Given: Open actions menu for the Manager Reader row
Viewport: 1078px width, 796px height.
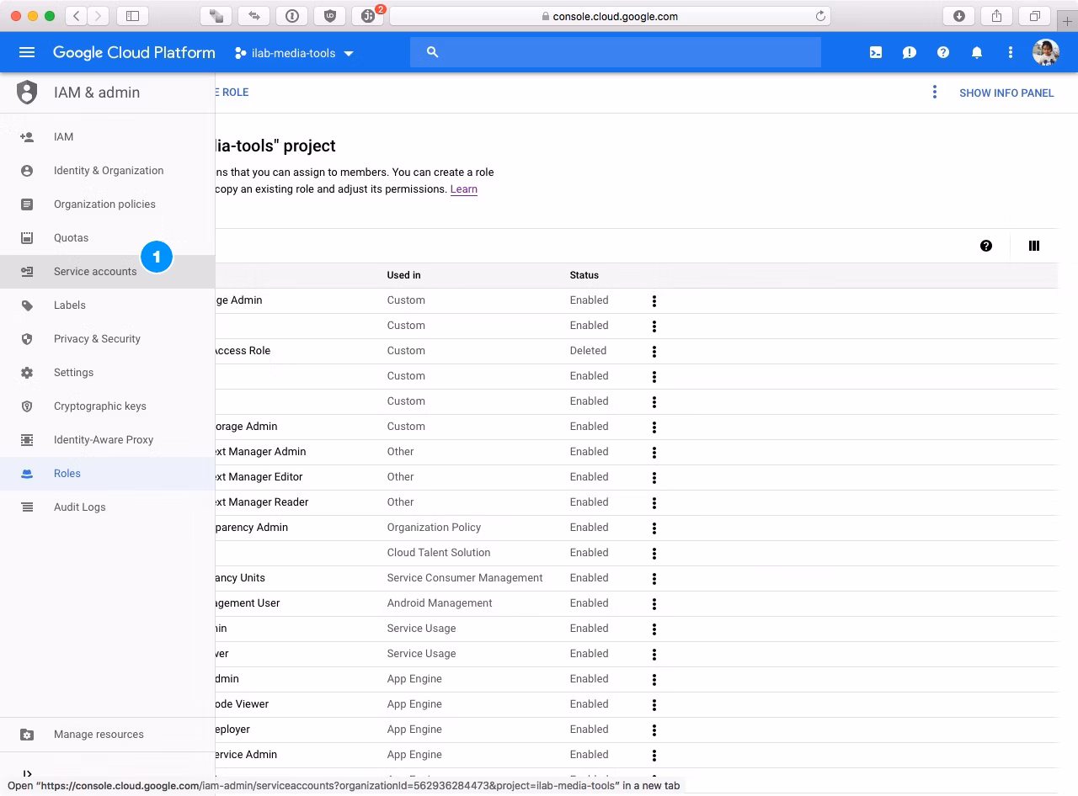Looking at the screenshot, I should pos(654,502).
